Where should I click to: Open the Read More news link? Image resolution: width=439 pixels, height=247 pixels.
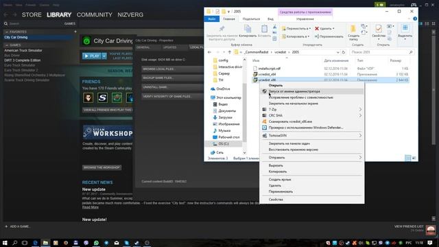click(x=90, y=207)
